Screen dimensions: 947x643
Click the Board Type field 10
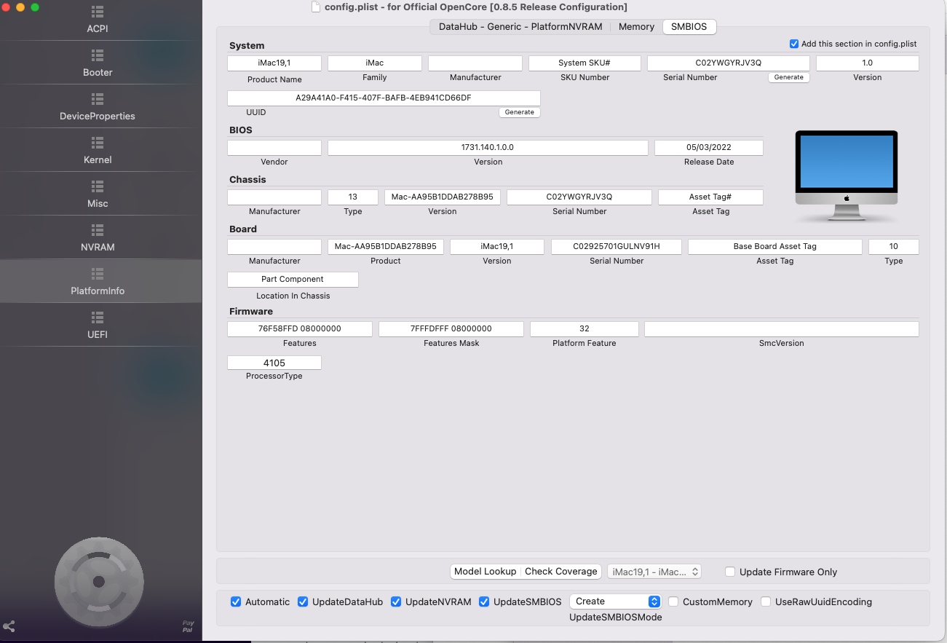tap(894, 247)
